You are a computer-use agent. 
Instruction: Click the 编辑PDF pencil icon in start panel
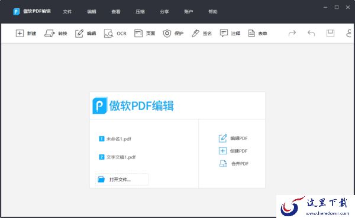click(x=223, y=138)
